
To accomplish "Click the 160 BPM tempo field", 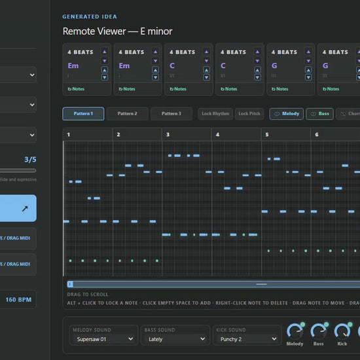I will tap(18, 300).
